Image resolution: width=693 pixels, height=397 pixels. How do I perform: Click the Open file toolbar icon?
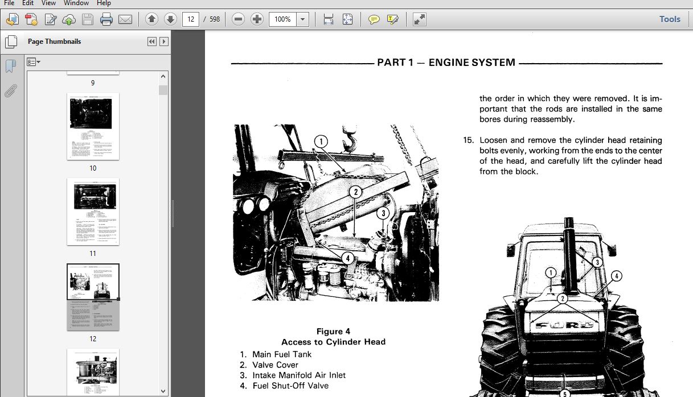click(12, 19)
